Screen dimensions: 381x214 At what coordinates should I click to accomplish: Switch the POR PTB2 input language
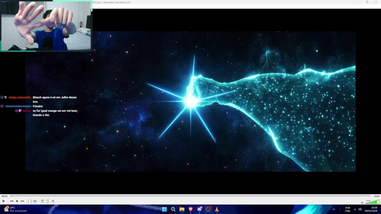[x=348, y=209]
